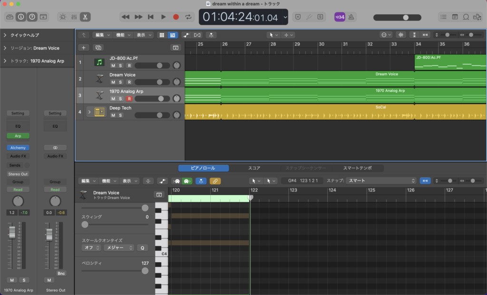Open the スナップ スマート dropdown
487x295 pixels.
tap(380, 181)
